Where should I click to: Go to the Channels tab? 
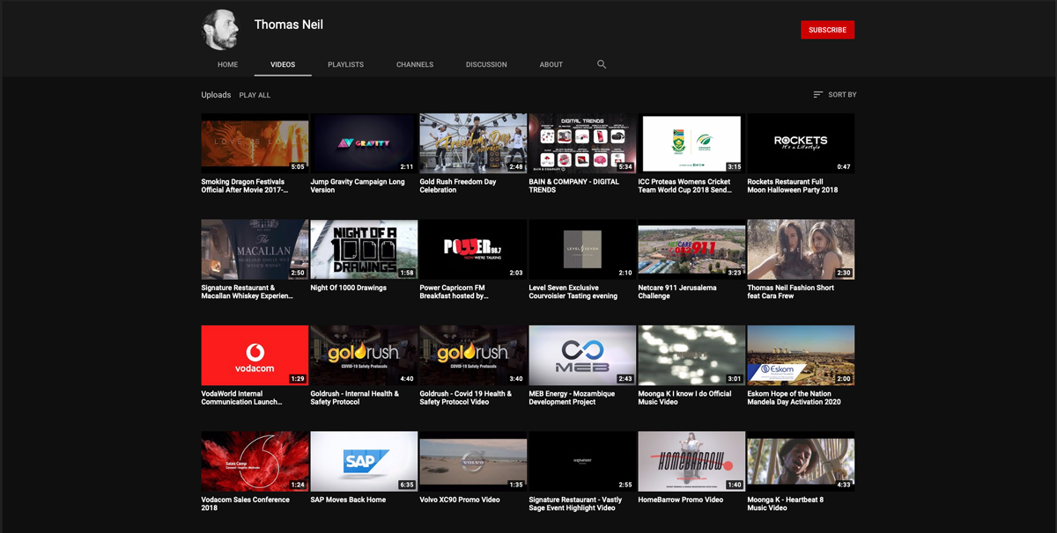tap(414, 65)
